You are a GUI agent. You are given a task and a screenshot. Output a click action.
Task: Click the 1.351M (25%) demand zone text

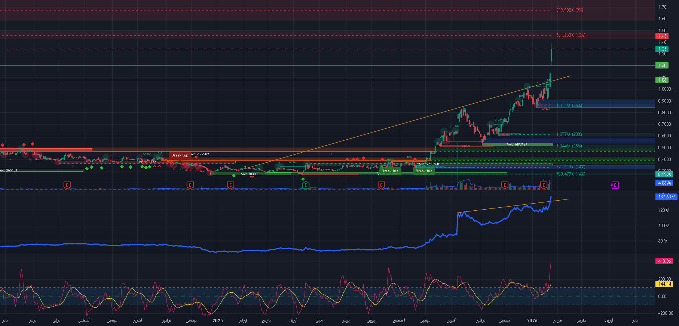[569, 106]
